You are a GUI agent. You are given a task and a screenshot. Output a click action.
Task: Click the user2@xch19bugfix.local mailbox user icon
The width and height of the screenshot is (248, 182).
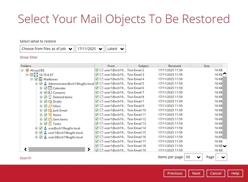[45, 137]
